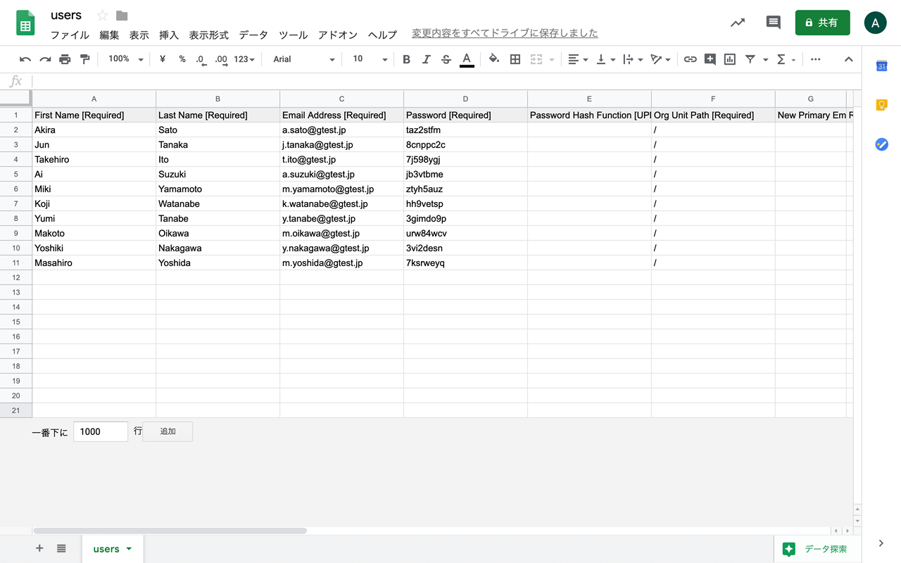Click the undo arrow in toolbar
Viewport: 901px width, 563px height.
tap(25, 59)
